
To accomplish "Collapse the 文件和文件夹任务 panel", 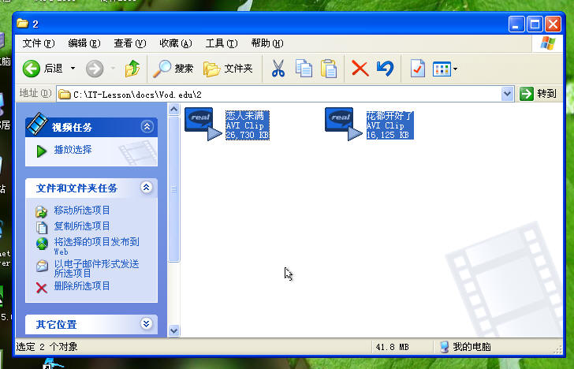I will (x=147, y=188).
